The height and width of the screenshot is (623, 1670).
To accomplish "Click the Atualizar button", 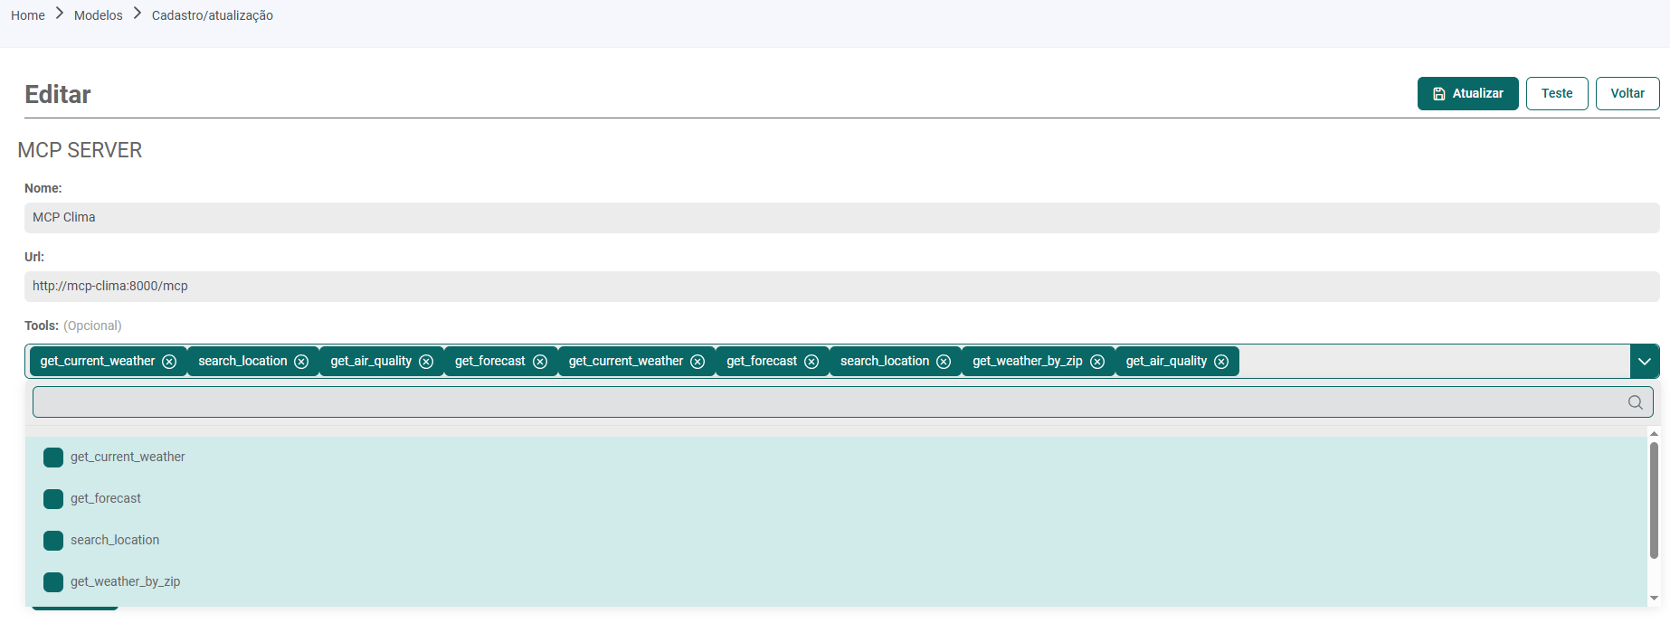I will [1467, 94].
